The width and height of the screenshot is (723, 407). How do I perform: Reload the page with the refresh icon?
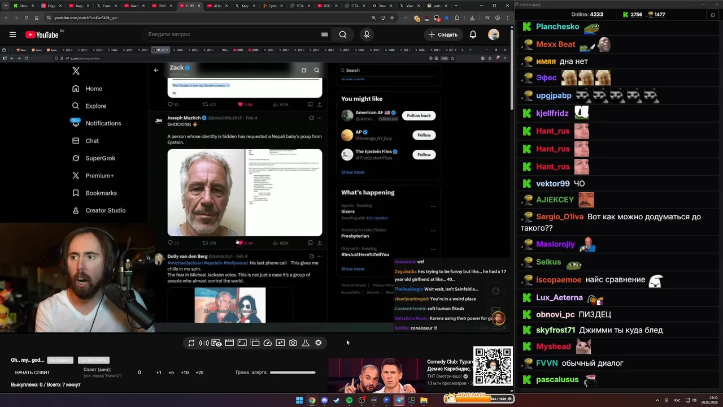tap(27, 18)
